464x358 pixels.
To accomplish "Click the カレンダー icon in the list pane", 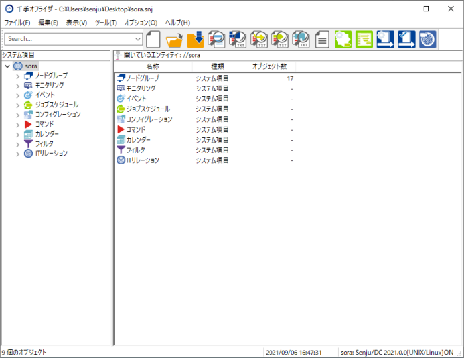I will [x=121, y=139].
